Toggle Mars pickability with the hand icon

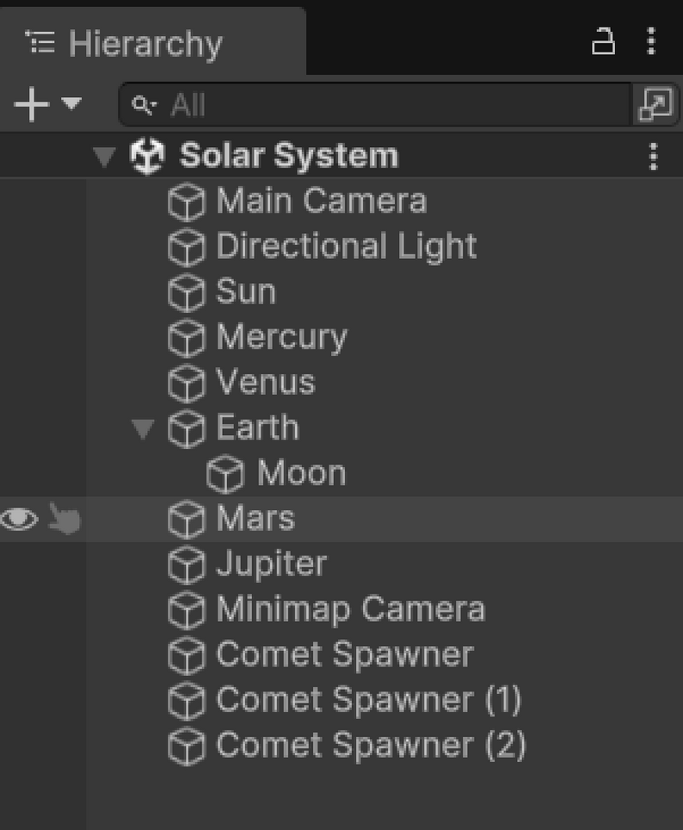(62, 518)
